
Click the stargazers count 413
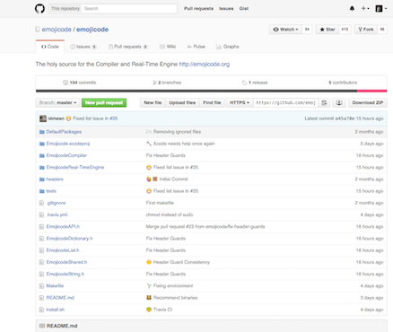click(345, 30)
